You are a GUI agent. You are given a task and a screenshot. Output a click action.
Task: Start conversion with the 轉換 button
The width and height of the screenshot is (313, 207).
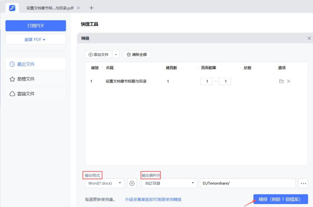point(280,199)
